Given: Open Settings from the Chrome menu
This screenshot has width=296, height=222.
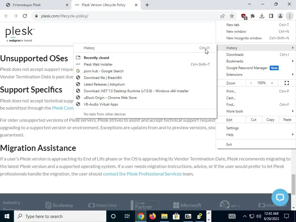Looking at the screenshot, I should [256, 128].
